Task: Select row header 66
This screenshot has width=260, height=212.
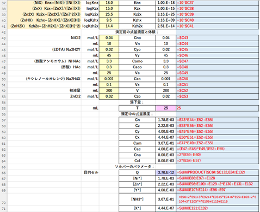Action: click(x=4, y=173)
